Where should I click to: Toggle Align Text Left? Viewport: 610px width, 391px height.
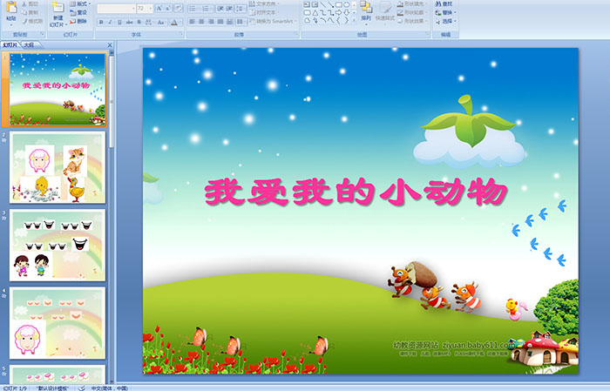pyautogui.click(x=193, y=22)
